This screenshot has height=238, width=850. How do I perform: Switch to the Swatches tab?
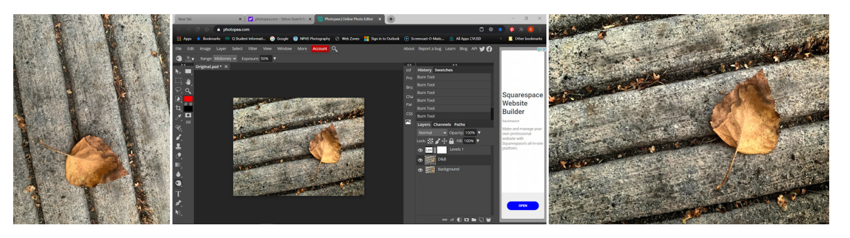(443, 70)
